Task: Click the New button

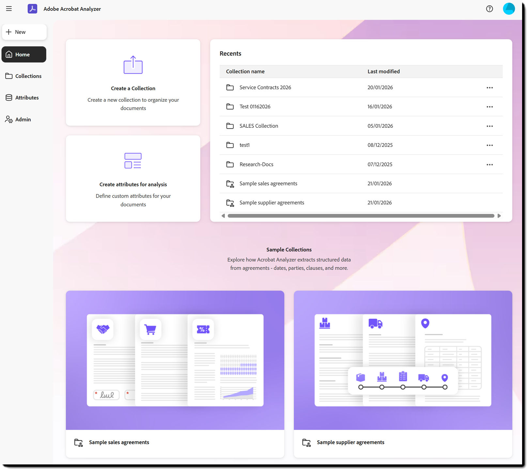Action: coord(24,32)
